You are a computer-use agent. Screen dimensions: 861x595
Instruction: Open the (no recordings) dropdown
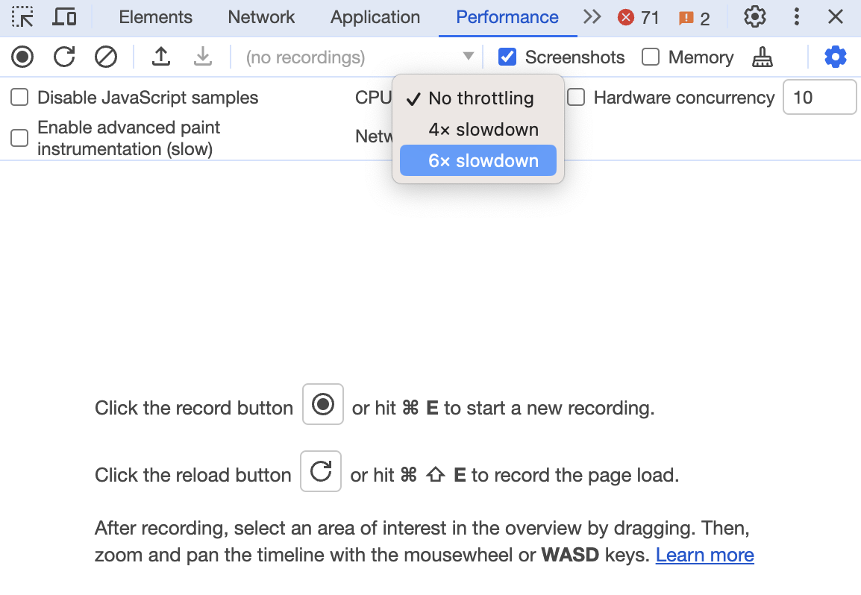point(360,57)
